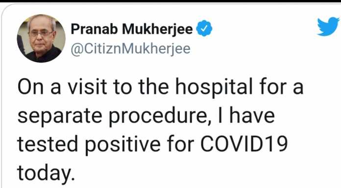
Task: Click the capital "I" before "have"
Action: (220, 115)
